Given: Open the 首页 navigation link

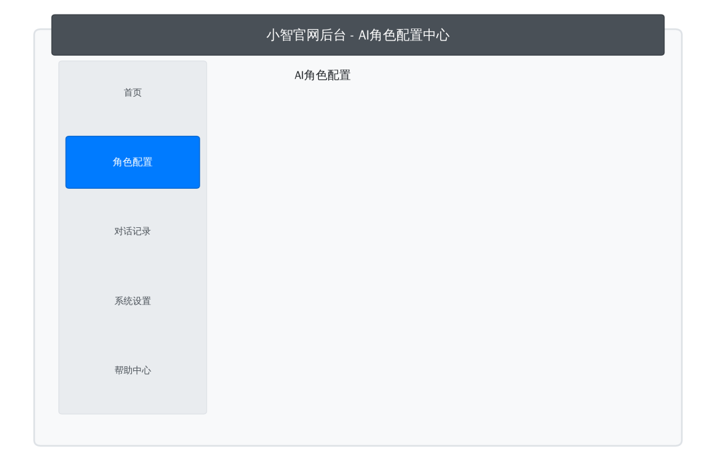Looking at the screenshot, I should coord(133,92).
